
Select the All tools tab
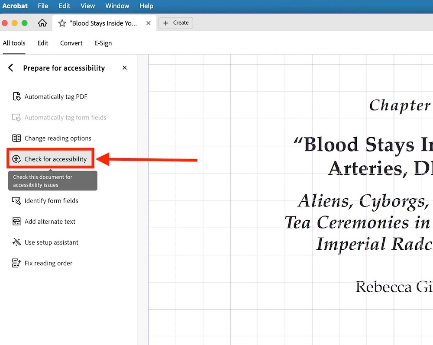[14, 43]
